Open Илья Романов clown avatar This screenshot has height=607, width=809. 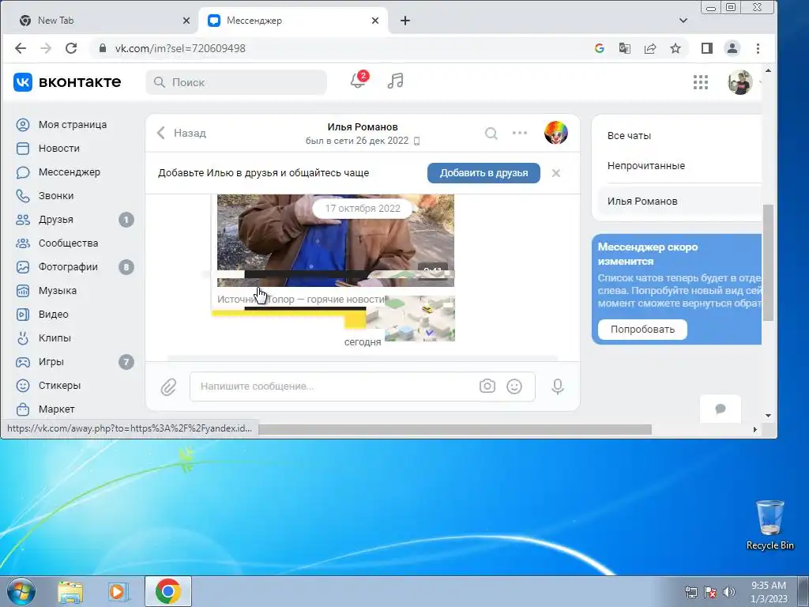click(x=555, y=133)
